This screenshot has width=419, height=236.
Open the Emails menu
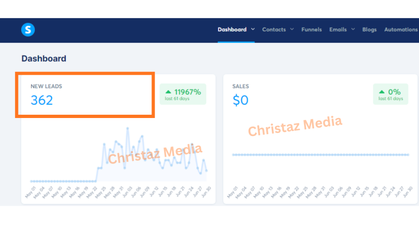[338, 29]
